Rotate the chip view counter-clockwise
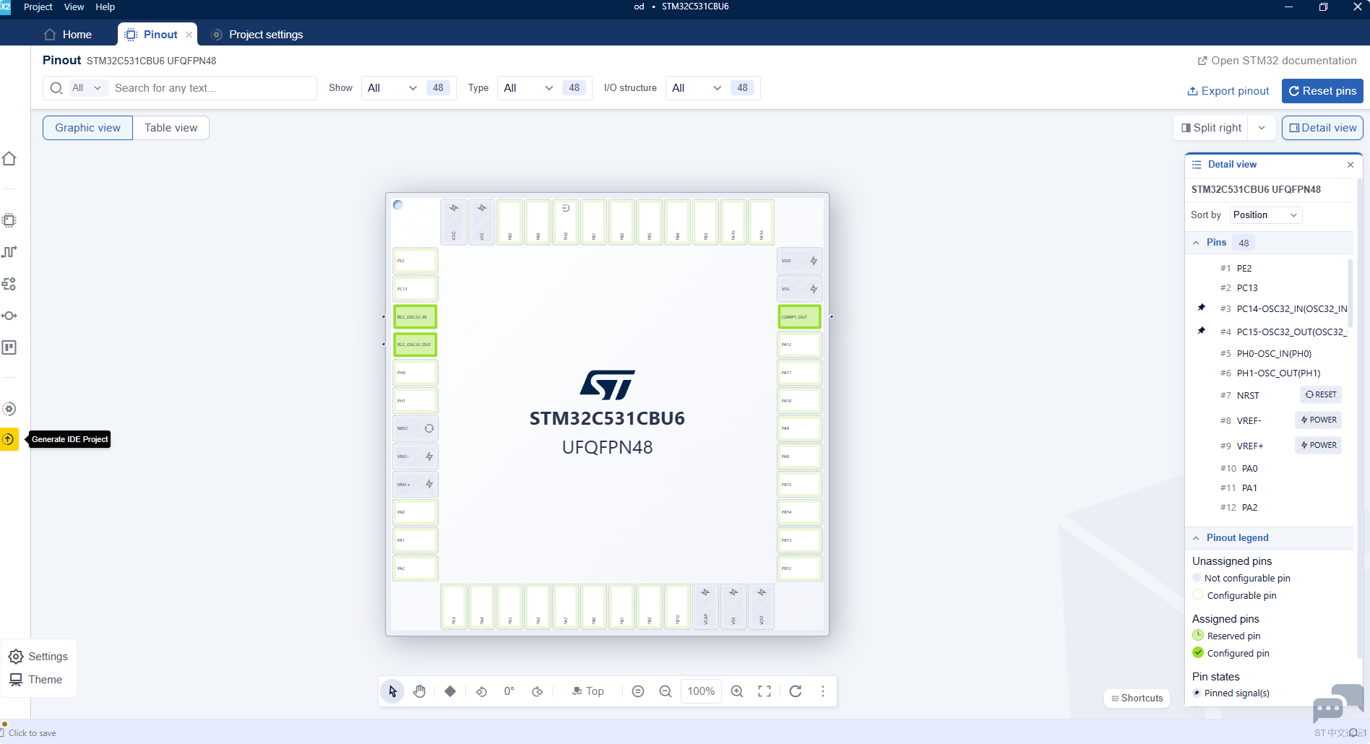The width and height of the screenshot is (1370, 744). 481,691
